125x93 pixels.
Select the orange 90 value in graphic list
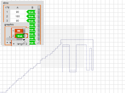pos(19,31)
